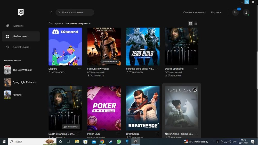Open Breathedge three-dot menu
This screenshot has height=145, width=258.
point(157,134)
